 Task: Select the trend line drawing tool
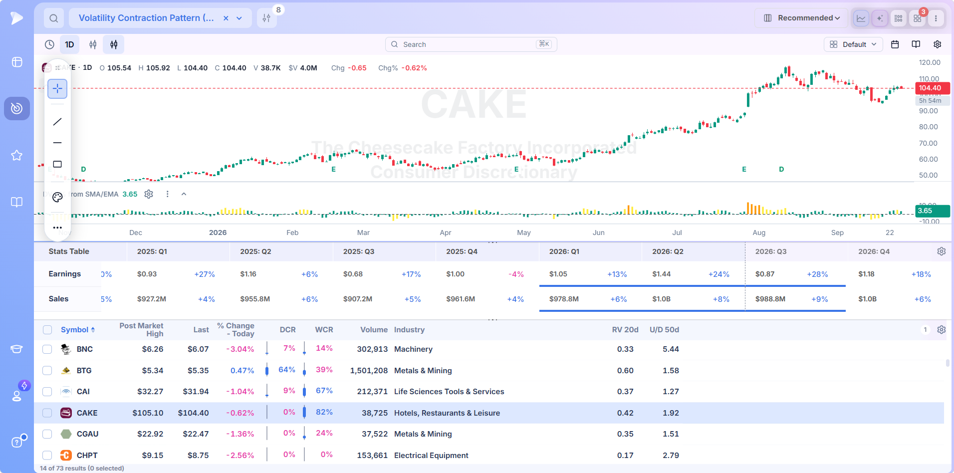click(57, 122)
